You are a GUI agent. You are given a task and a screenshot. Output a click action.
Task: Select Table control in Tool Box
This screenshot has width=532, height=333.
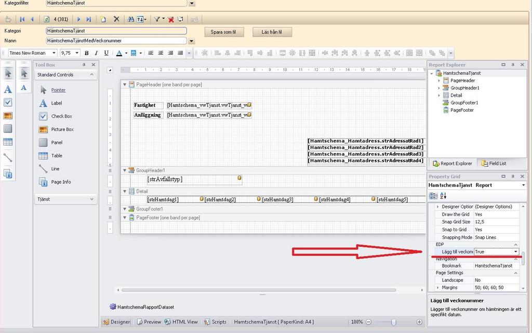57,156
